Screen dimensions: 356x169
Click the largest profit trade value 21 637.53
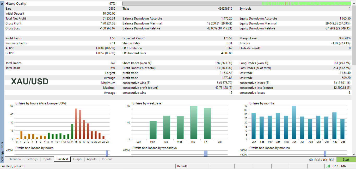click(226, 73)
